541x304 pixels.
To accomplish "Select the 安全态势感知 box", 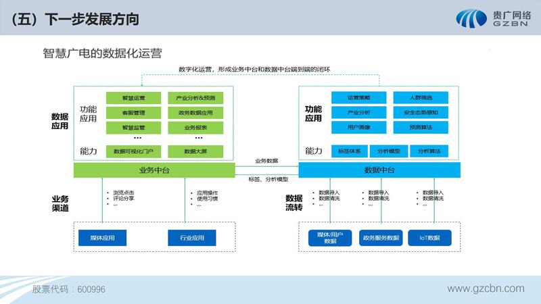I will tap(421, 113).
